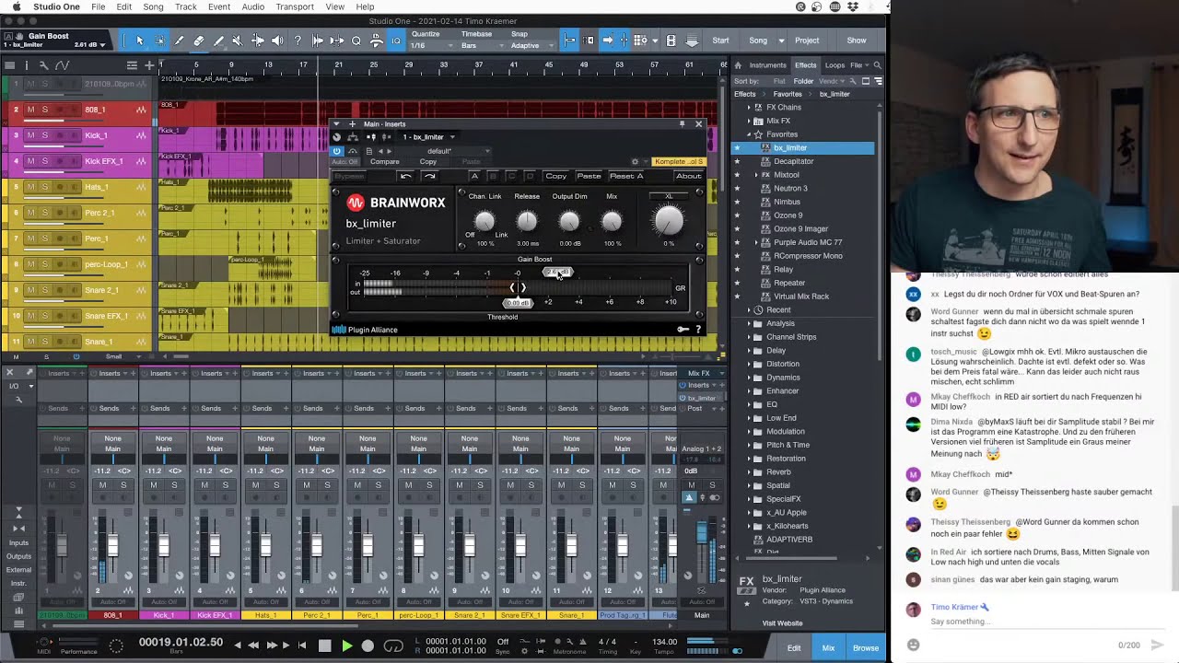Click the Visit Website link
1179x663 pixels.
782,623
